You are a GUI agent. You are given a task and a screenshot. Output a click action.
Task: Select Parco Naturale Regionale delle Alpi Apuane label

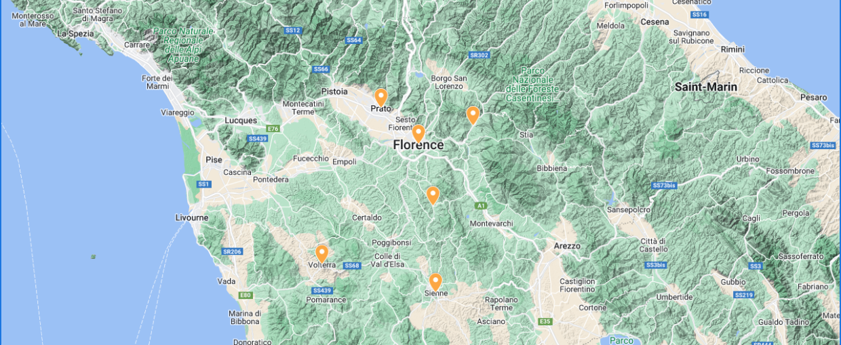183,45
